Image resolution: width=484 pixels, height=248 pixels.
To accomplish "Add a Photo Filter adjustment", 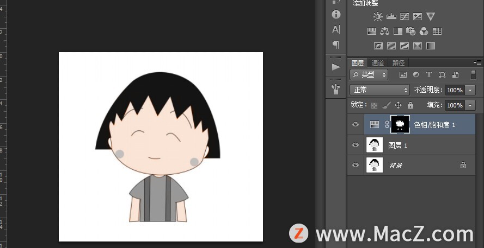I will point(411,31).
